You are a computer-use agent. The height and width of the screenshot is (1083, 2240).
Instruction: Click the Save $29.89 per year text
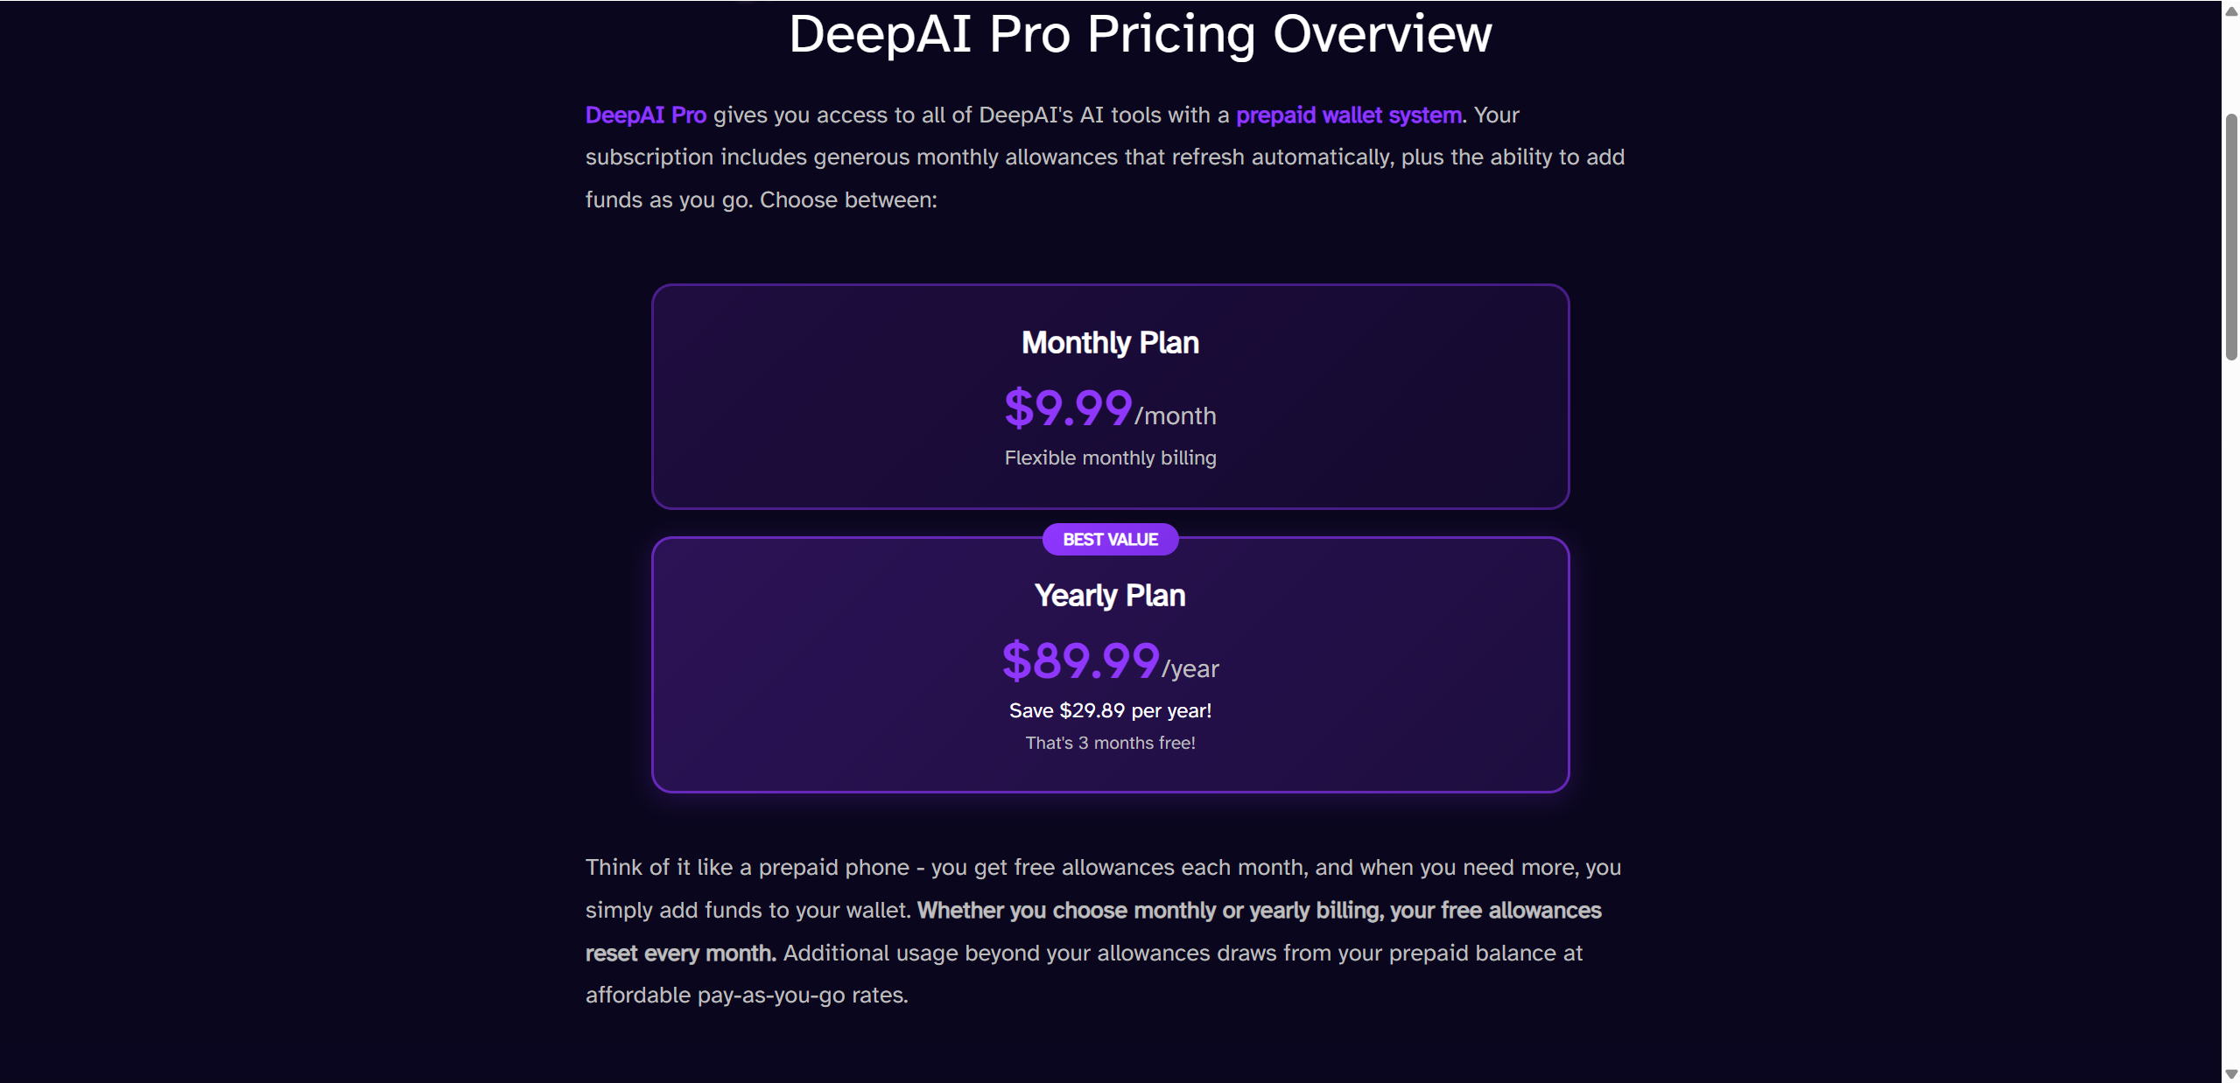coord(1110,711)
